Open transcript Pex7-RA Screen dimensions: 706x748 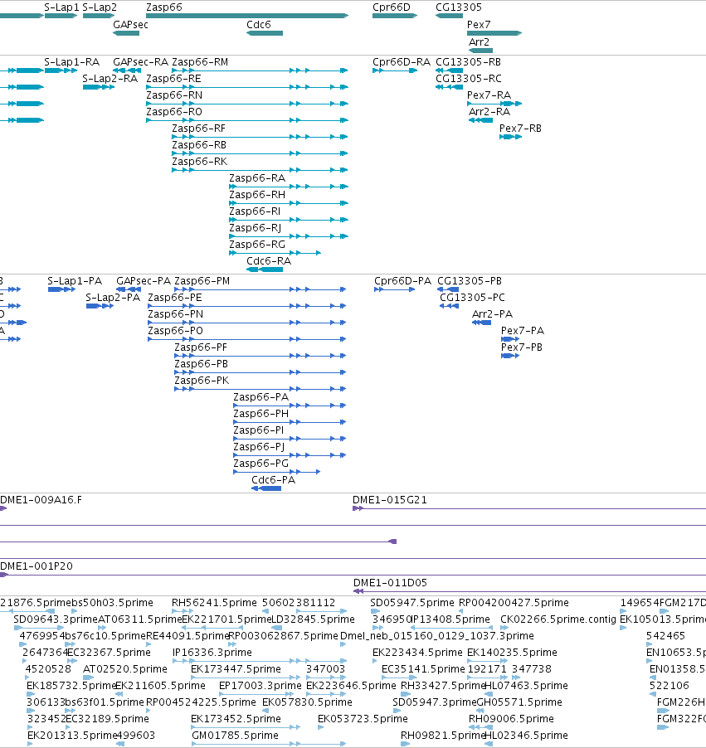click(x=489, y=95)
